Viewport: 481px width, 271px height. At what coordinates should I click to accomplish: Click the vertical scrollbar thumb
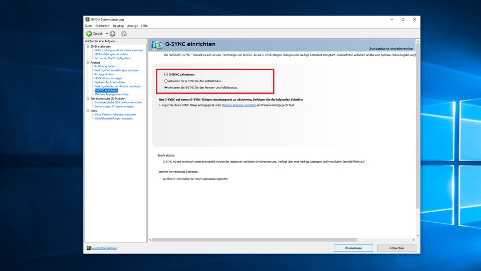[417, 126]
